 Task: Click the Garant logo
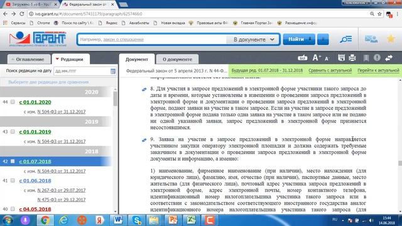(38, 39)
